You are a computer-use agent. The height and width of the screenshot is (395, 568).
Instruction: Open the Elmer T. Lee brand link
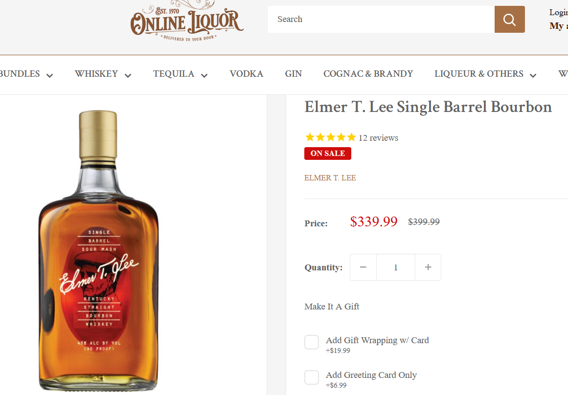coord(330,178)
